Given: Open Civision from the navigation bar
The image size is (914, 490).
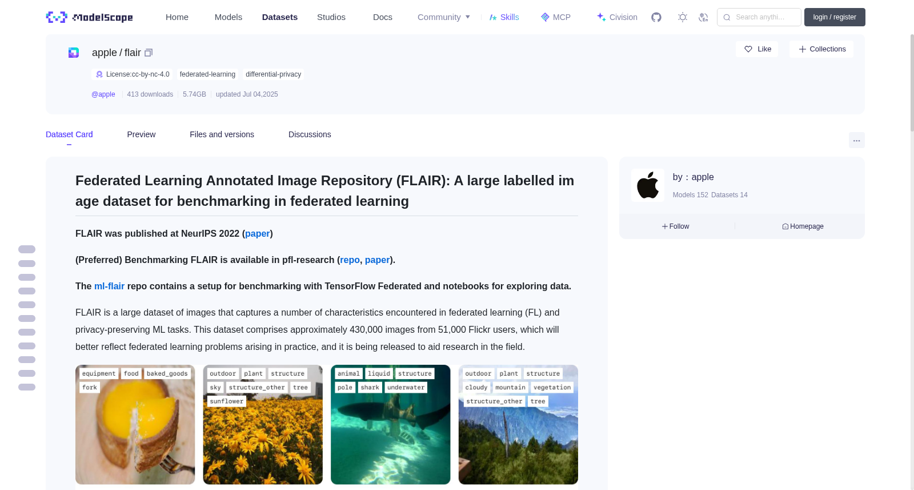Looking at the screenshot, I should tap(617, 17).
